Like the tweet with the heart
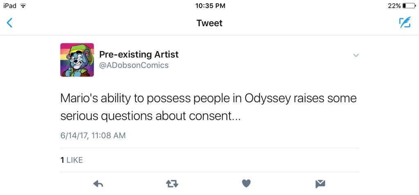 click(x=246, y=184)
